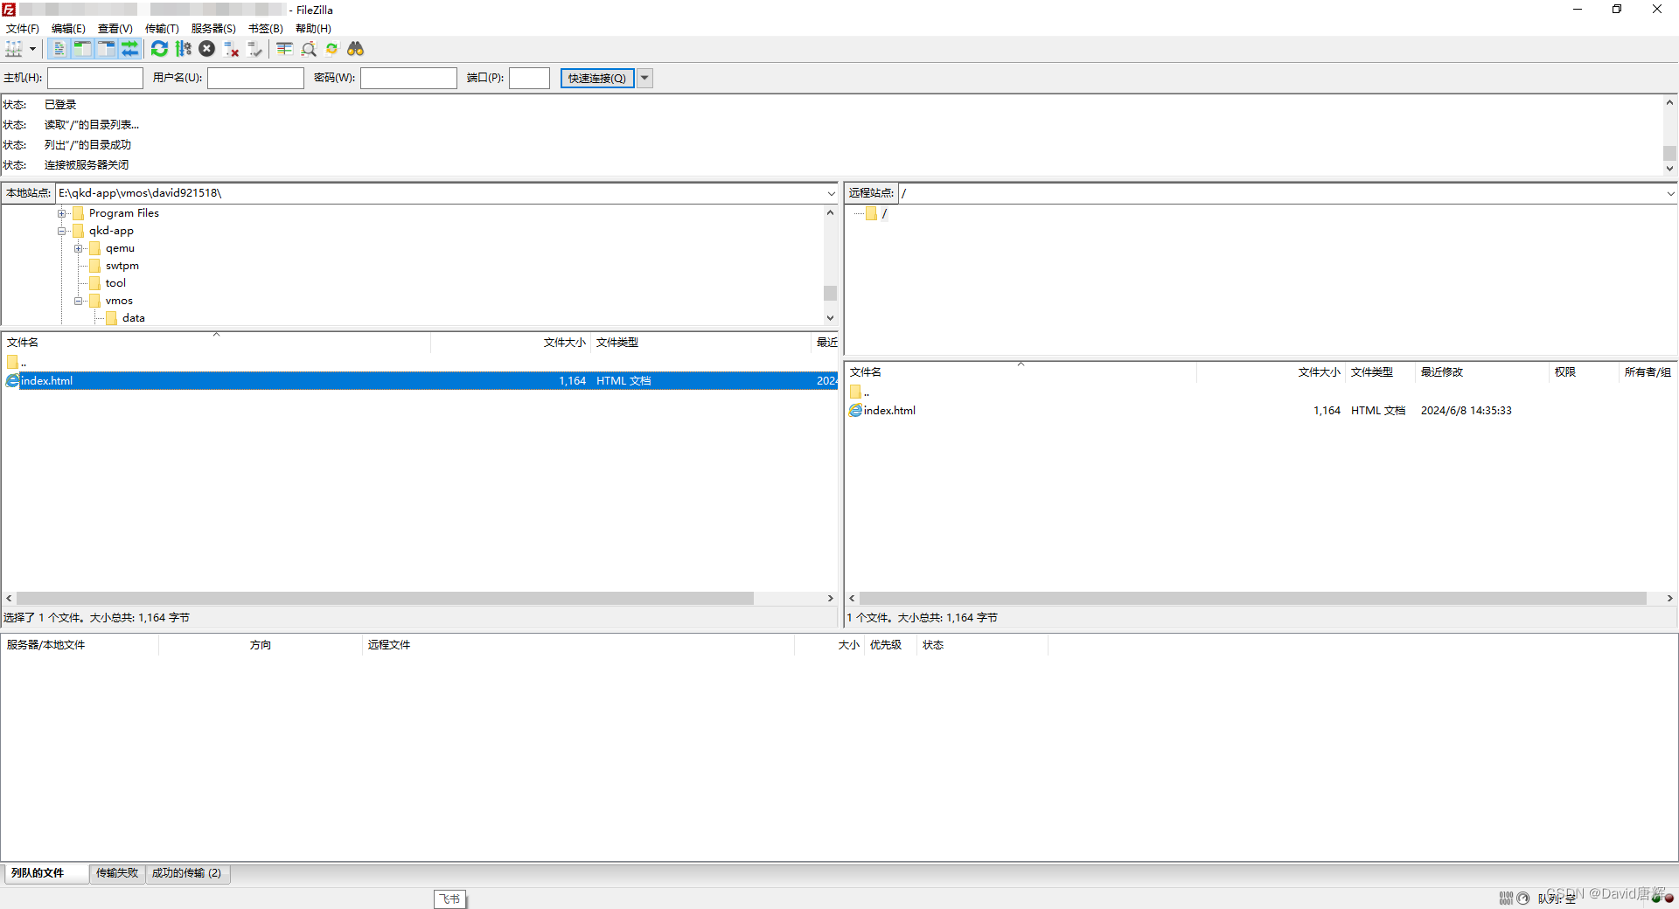Expand the qemu tree node
Viewport: 1679px width, 909px height.
click(x=79, y=248)
